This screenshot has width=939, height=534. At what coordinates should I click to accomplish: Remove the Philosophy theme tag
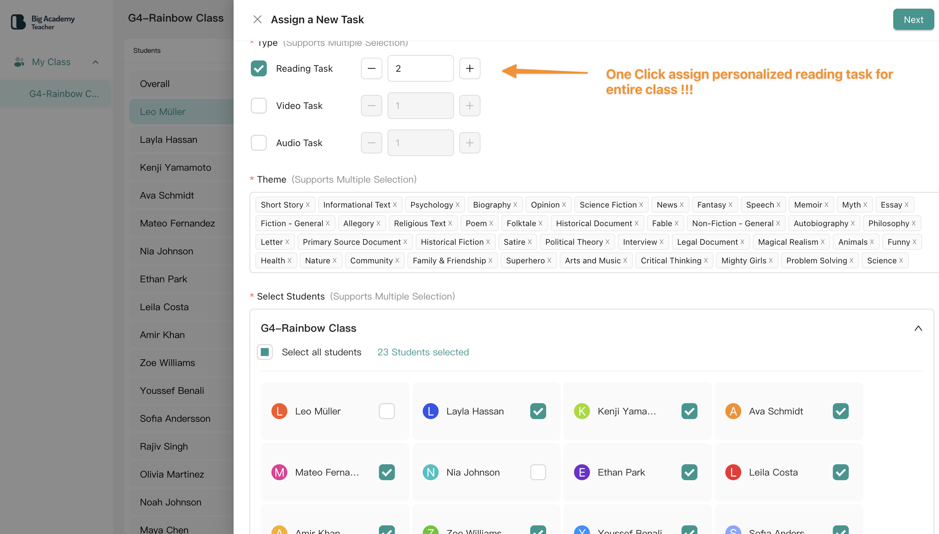point(914,223)
